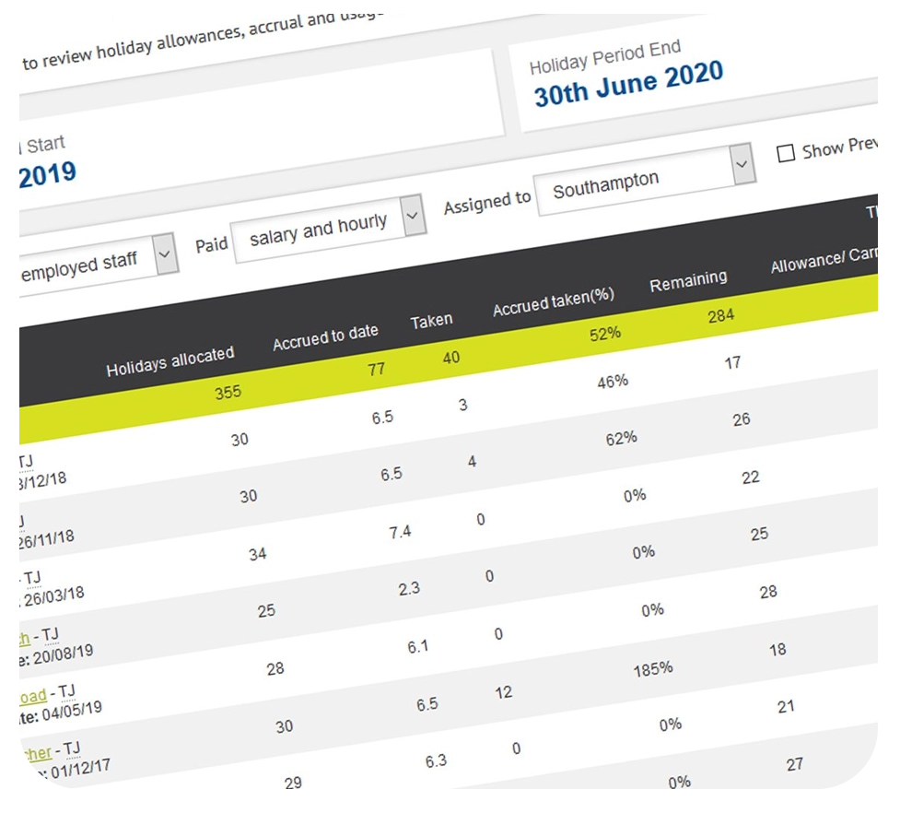Open the 'oad' employee link above 04/05/19
Image resolution: width=900 pixels, height=813 pixels.
click(x=33, y=697)
